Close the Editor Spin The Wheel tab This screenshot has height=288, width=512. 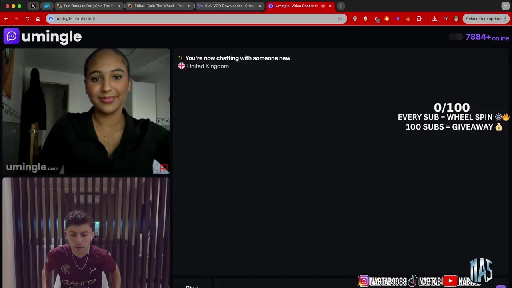(189, 6)
